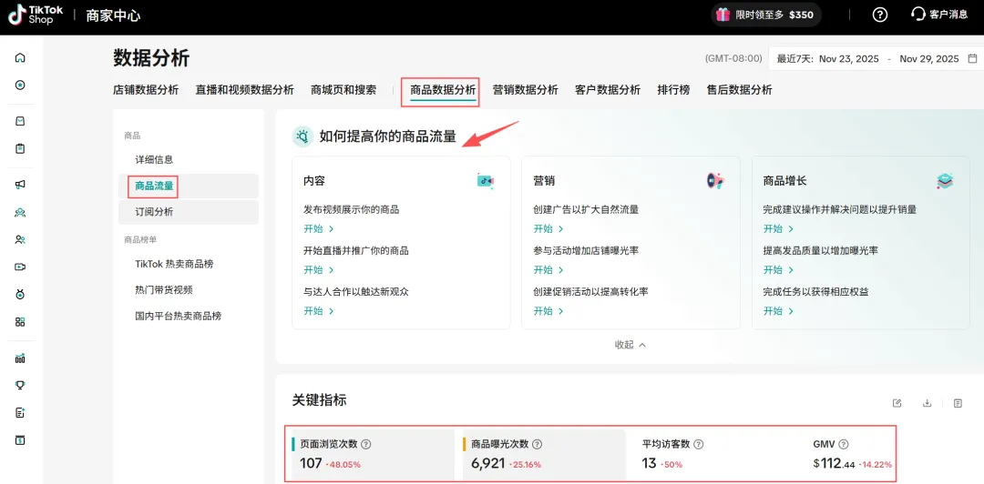The width and height of the screenshot is (984, 484).
Task: Open 客户消息 headset icon
Action: 918,15
